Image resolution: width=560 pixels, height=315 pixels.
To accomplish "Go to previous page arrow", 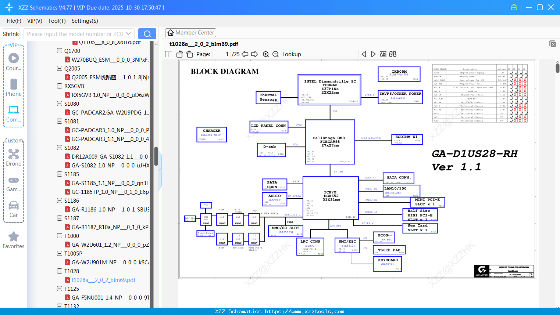I will pyautogui.click(x=245, y=54).
